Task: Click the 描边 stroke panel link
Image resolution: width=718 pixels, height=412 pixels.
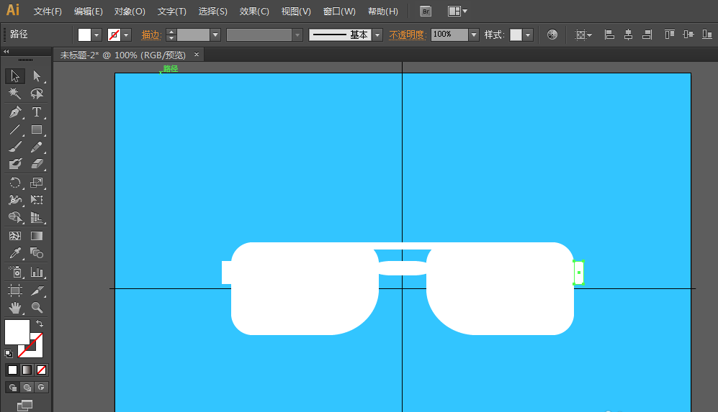Action: (x=151, y=35)
